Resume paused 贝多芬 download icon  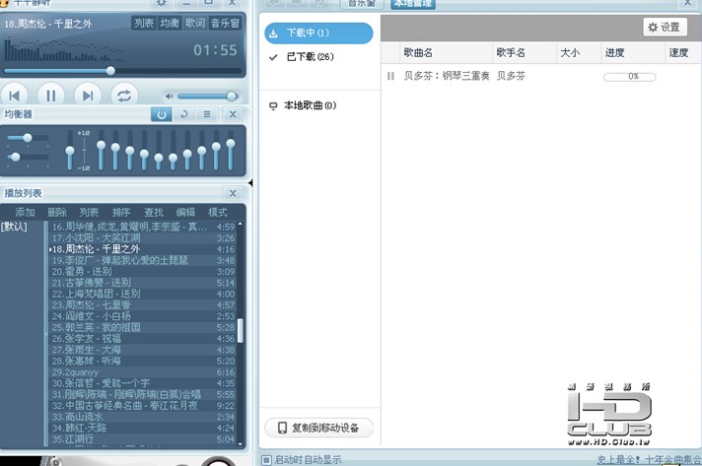tap(390, 76)
